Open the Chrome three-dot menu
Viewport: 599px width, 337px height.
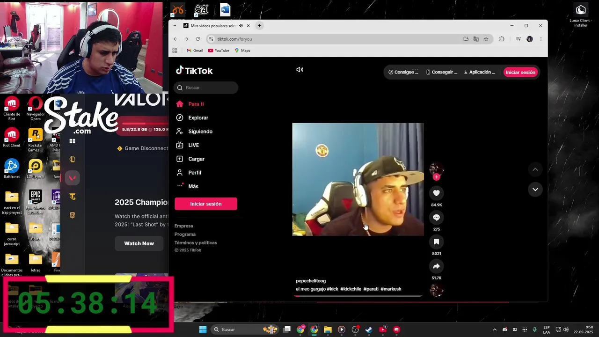(x=541, y=39)
